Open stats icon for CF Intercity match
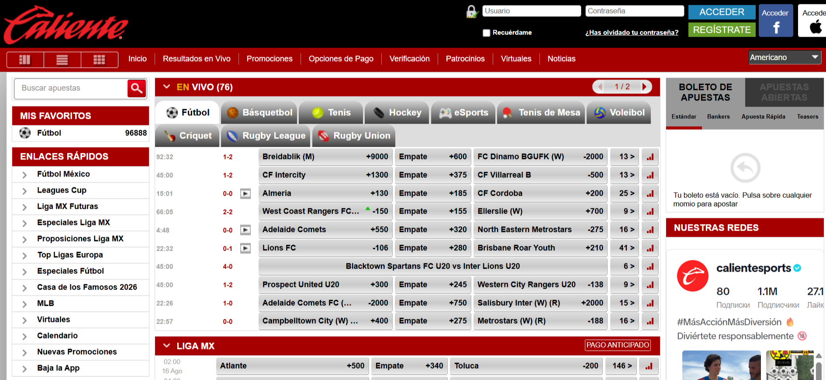Screen dimensions: 826x380 pos(650,175)
